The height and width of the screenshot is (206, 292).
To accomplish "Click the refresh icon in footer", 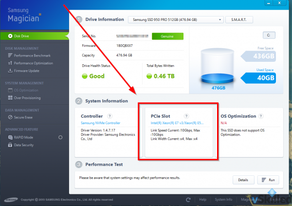I will point(188,200).
